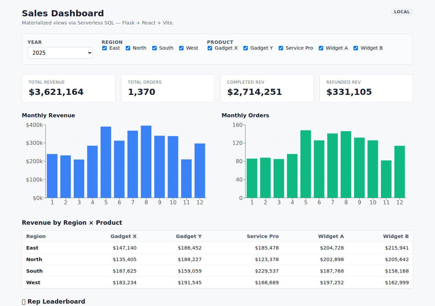Click the Widget A column header
The image size is (435, 306).
331,236
